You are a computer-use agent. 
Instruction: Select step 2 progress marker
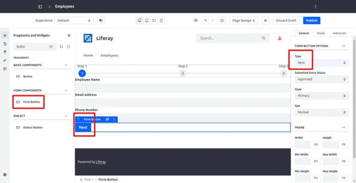coord(183,73)
